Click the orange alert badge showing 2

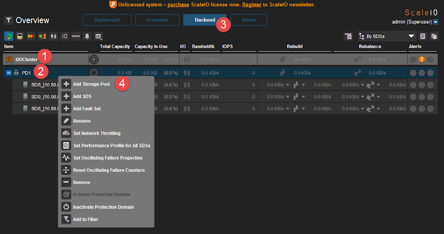point(422,59)
